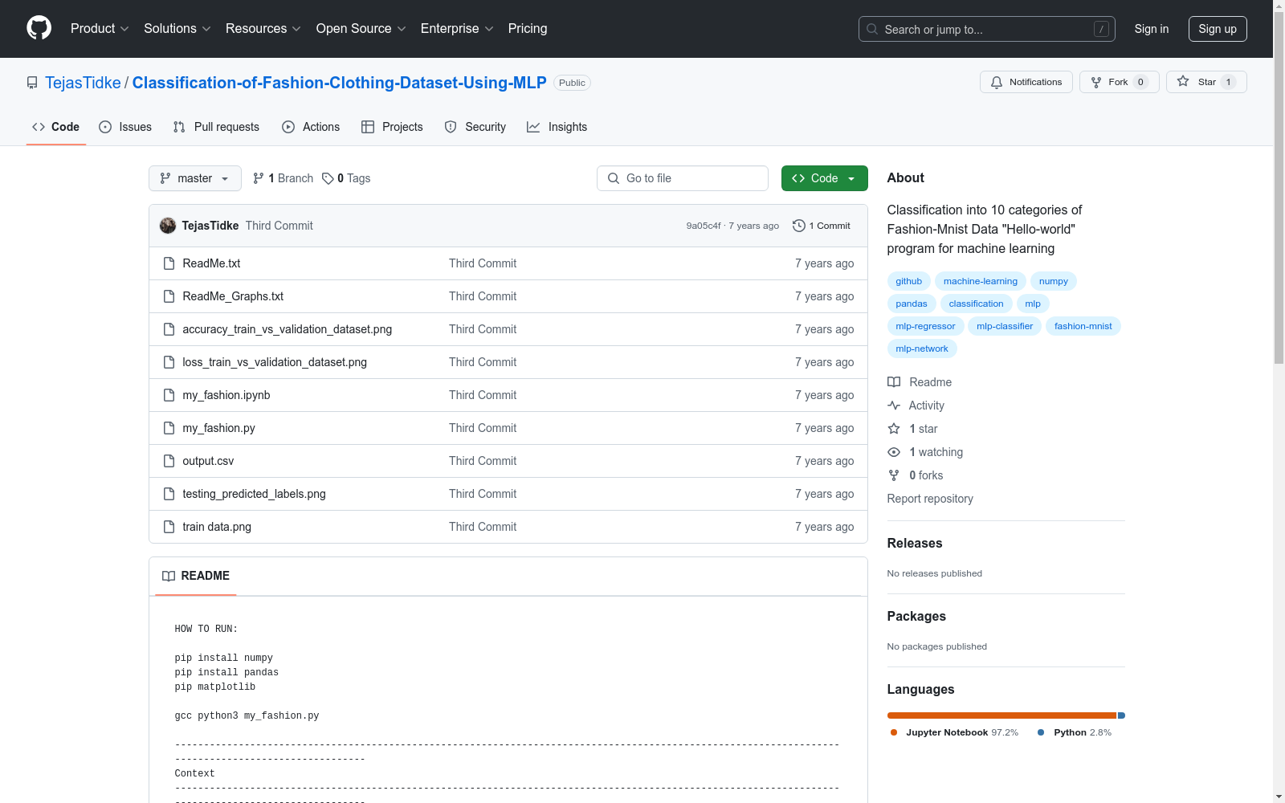Expand the Solutions menu
The height and width of the screenshot is (803, 1285).
(177, 28)
